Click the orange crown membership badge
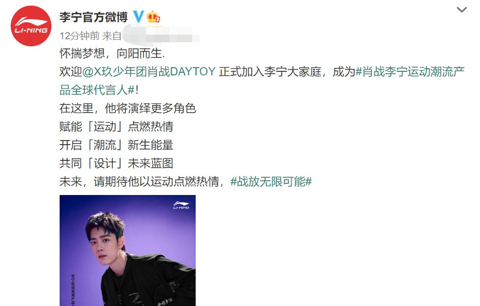Screen dimensions: 480x306 tap(153, 17)
